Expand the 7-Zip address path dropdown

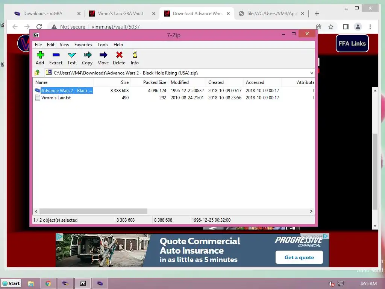[312, 73]
